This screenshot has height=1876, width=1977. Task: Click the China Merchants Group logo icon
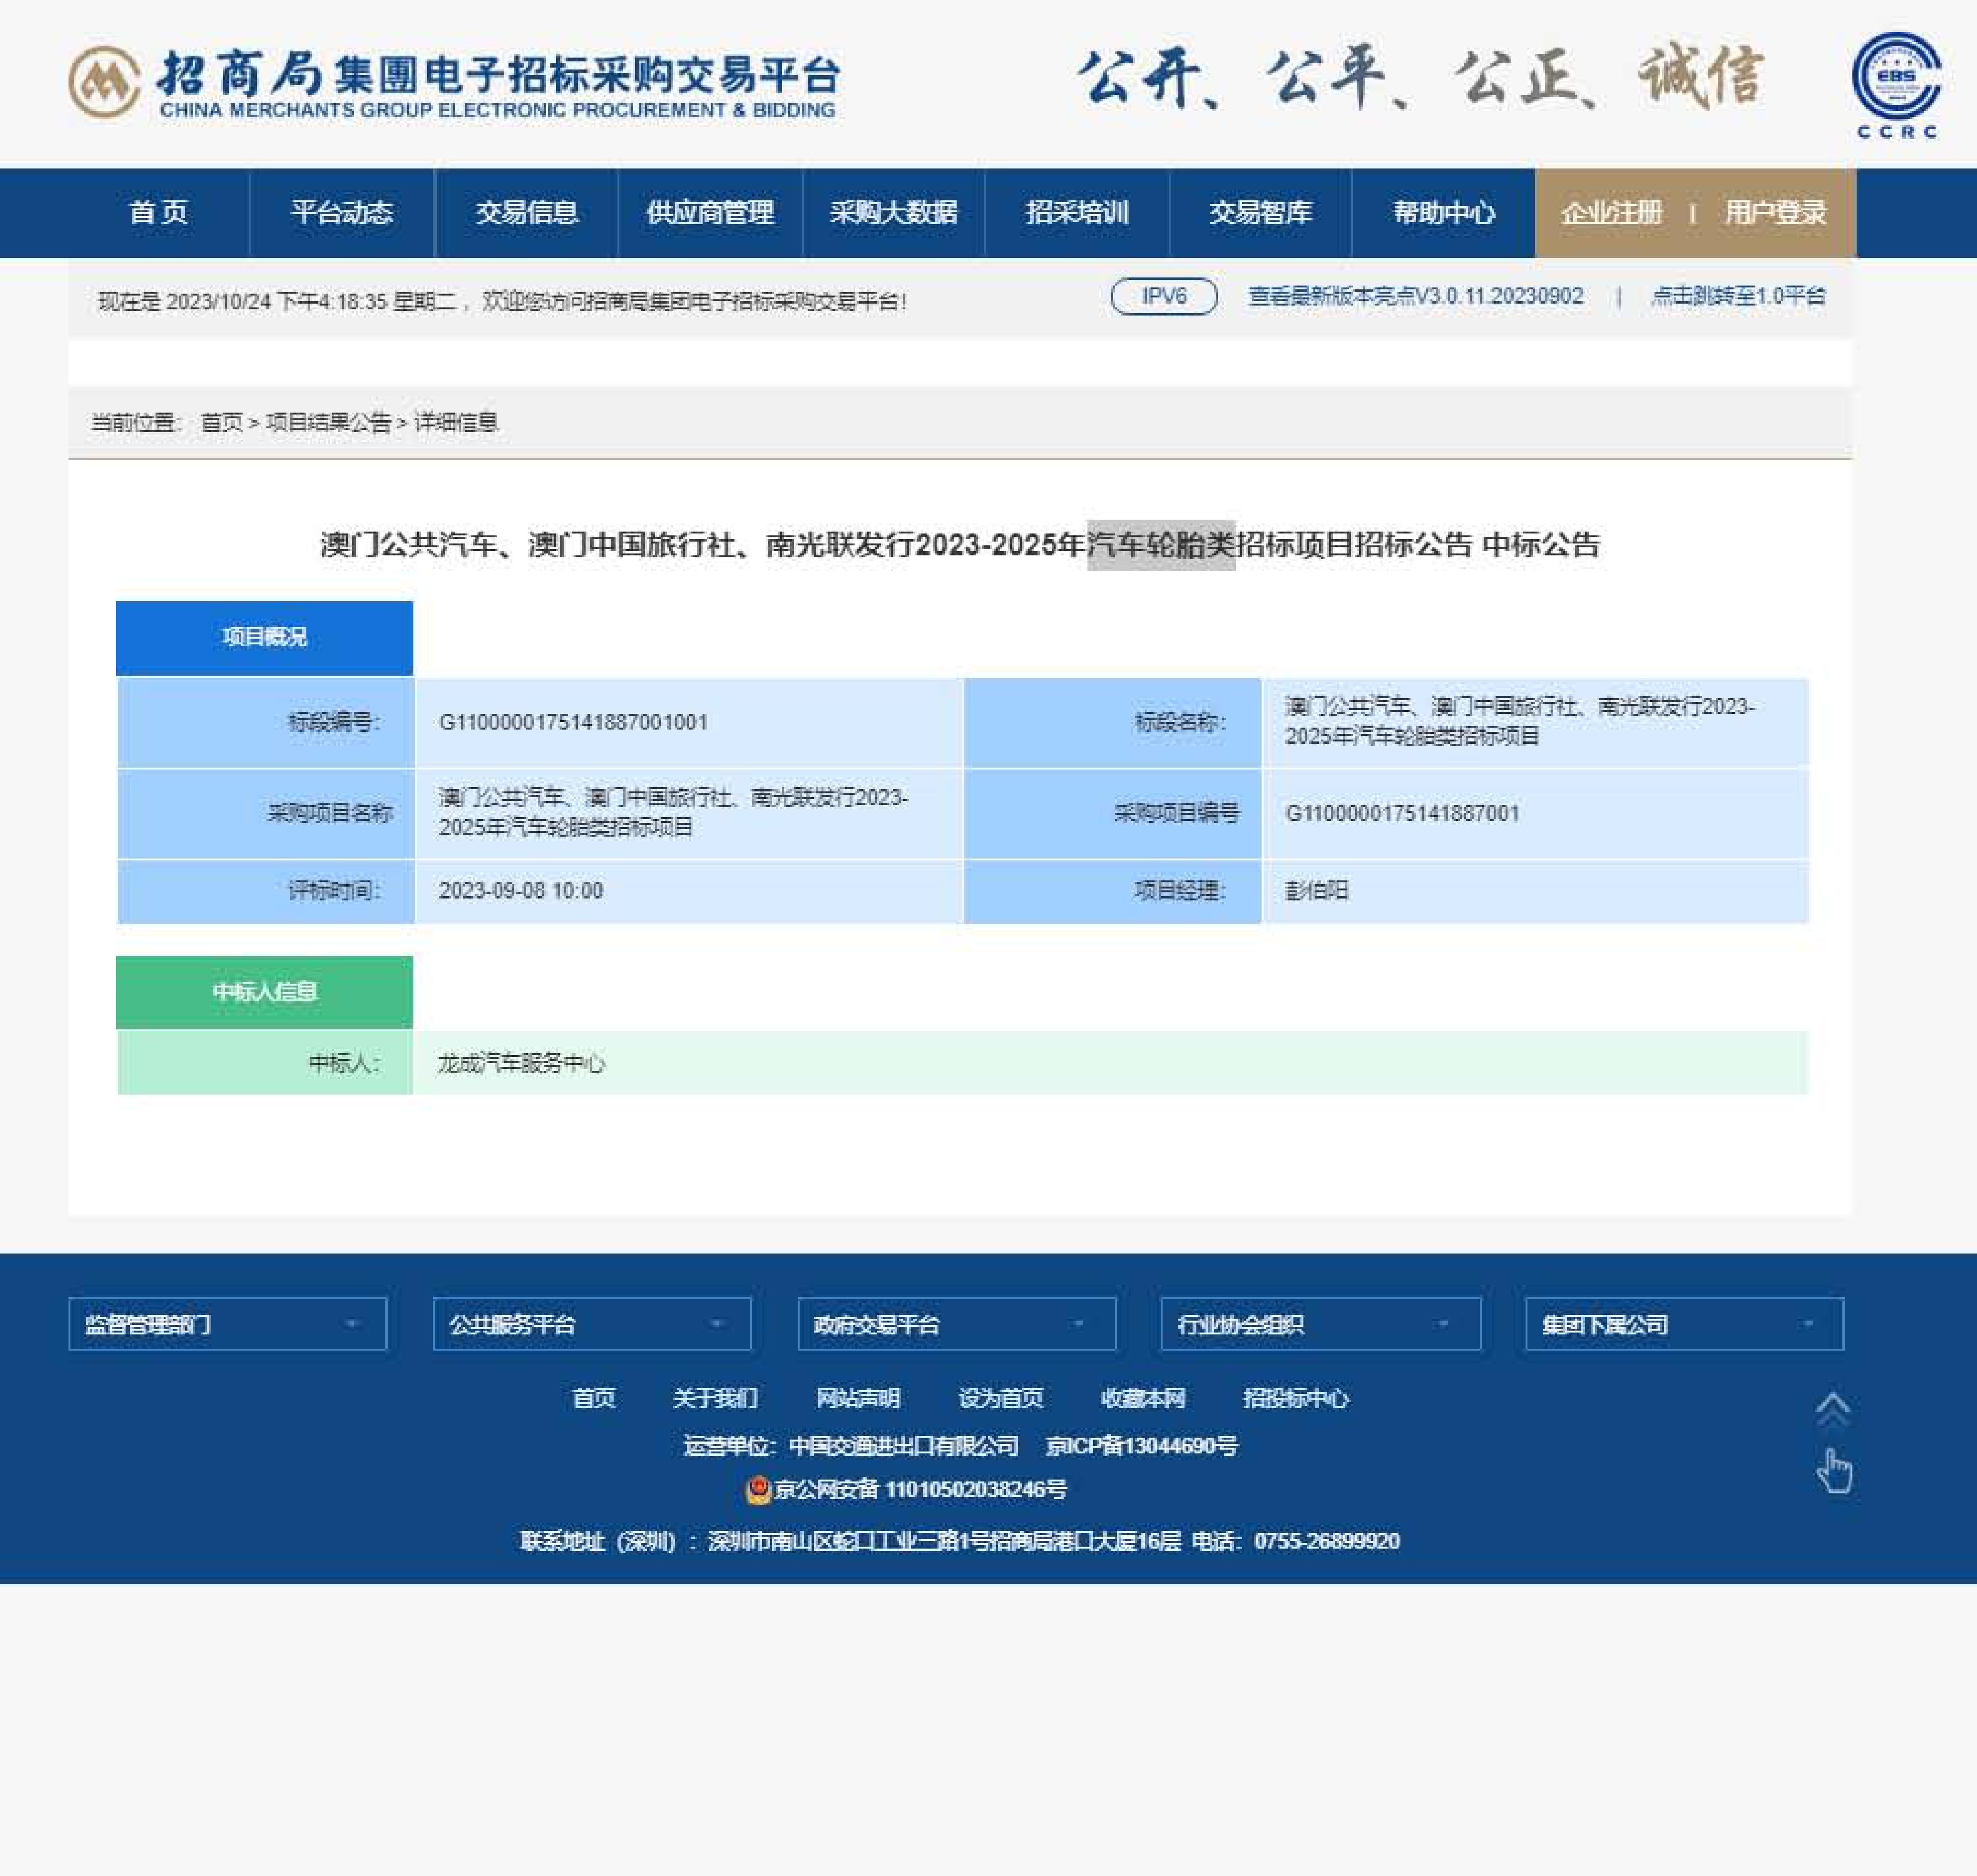pos(104,82)
